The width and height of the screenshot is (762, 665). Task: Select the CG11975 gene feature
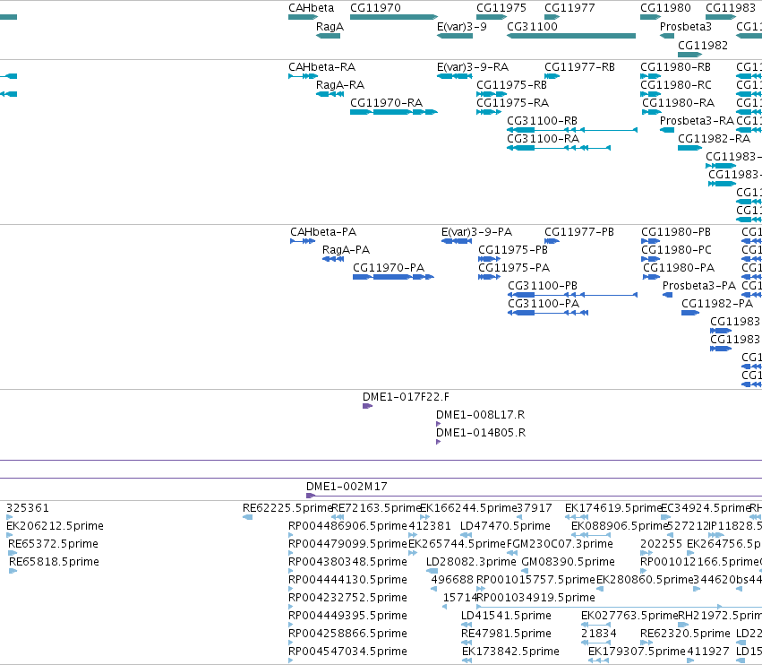pyautogui.click(x=492, y=17)
